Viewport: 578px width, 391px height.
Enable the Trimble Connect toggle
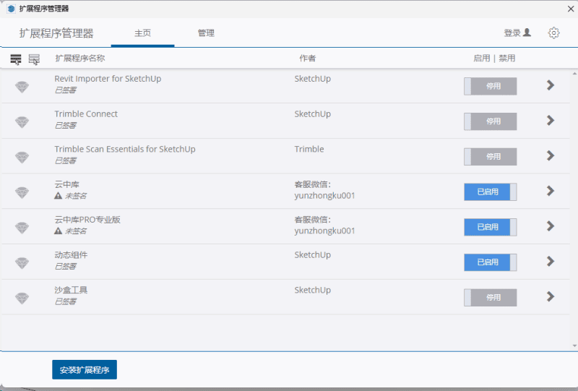[491, 121]
